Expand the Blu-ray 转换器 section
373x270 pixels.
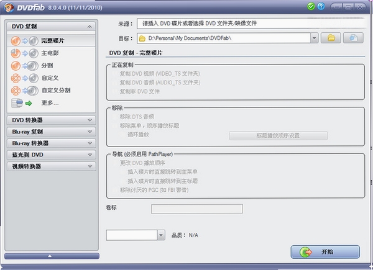52,143
